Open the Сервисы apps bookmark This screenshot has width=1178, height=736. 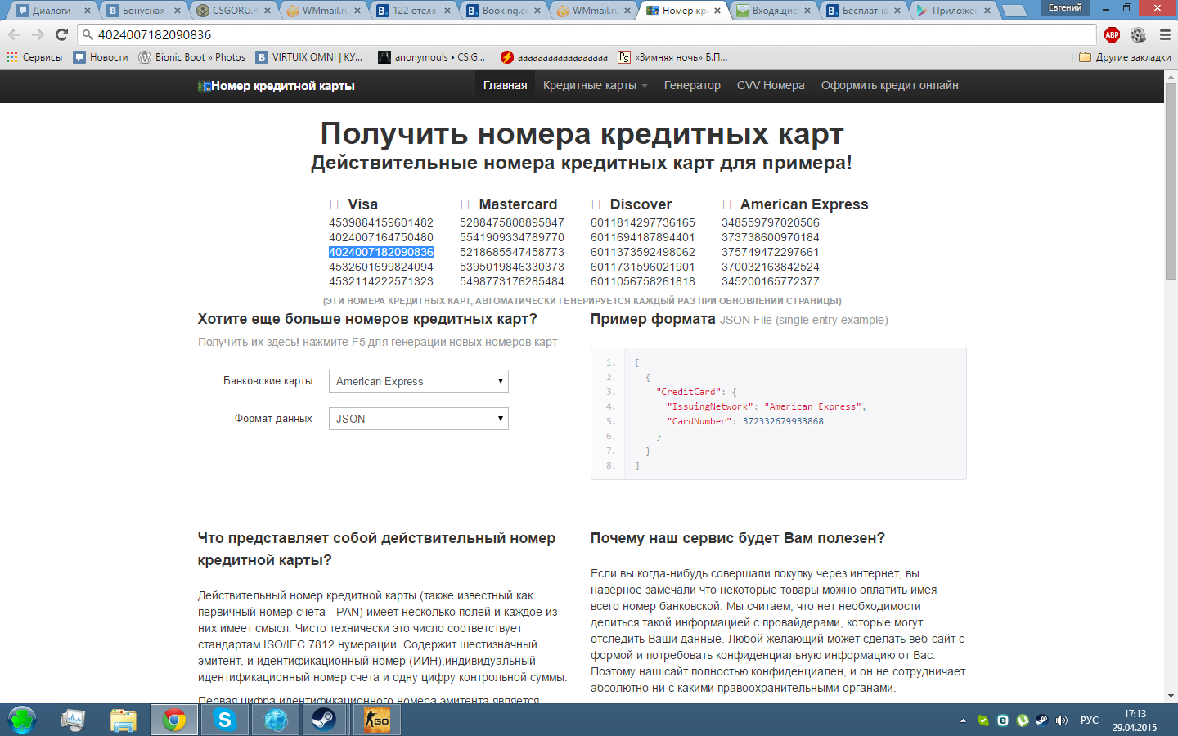pos(34,57)
